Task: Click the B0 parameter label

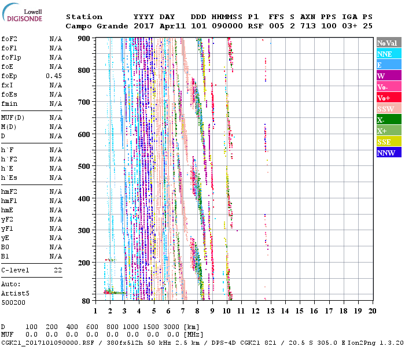Action: click(5, 247)
